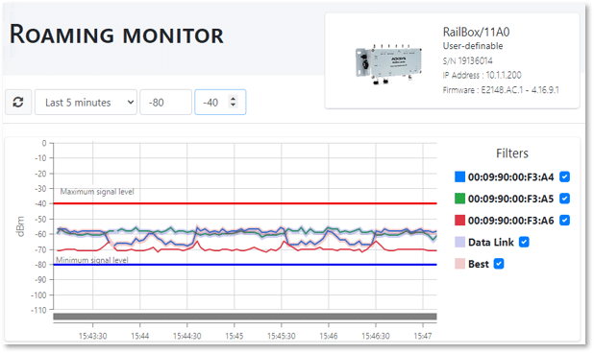Click the RailBox device thumbnail image
The width and height of the screenshot is (594, 353).
click(x=388, y=64)
